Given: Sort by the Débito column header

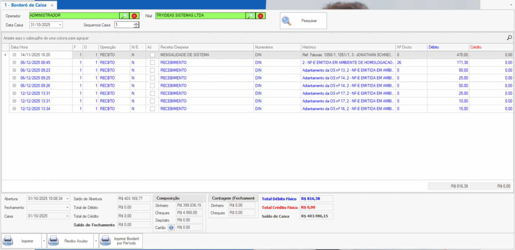Looking at the screenshot, I should coord(448,47).
